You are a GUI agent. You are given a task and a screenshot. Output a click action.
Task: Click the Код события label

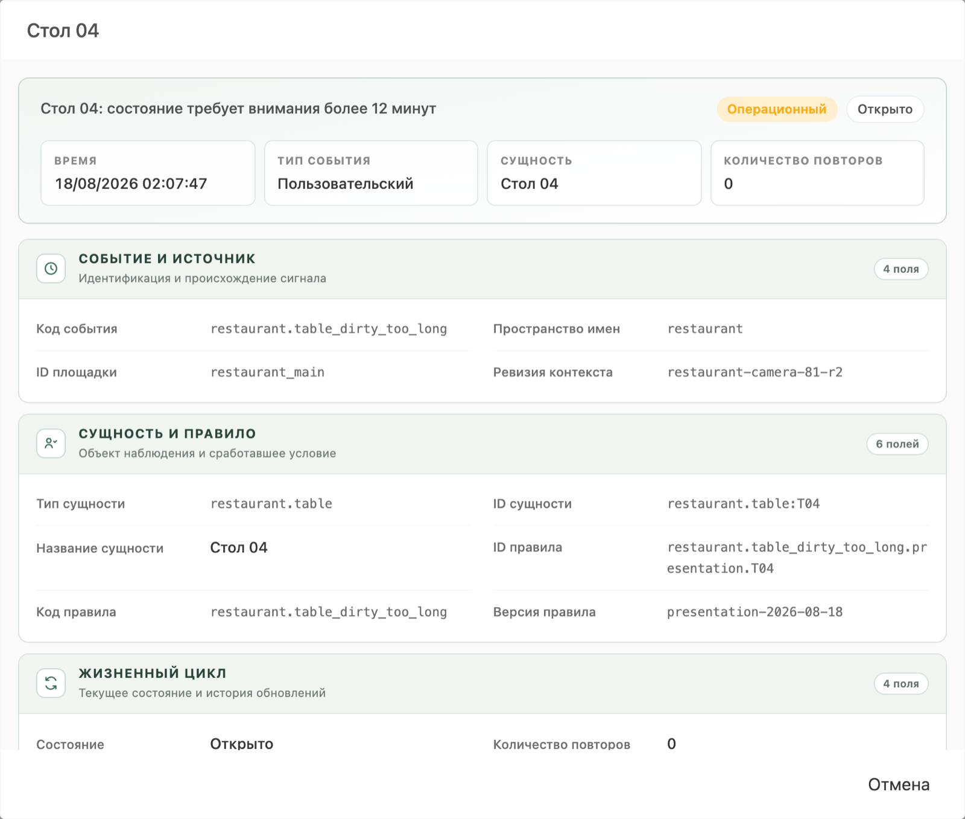tap(77, 329)
